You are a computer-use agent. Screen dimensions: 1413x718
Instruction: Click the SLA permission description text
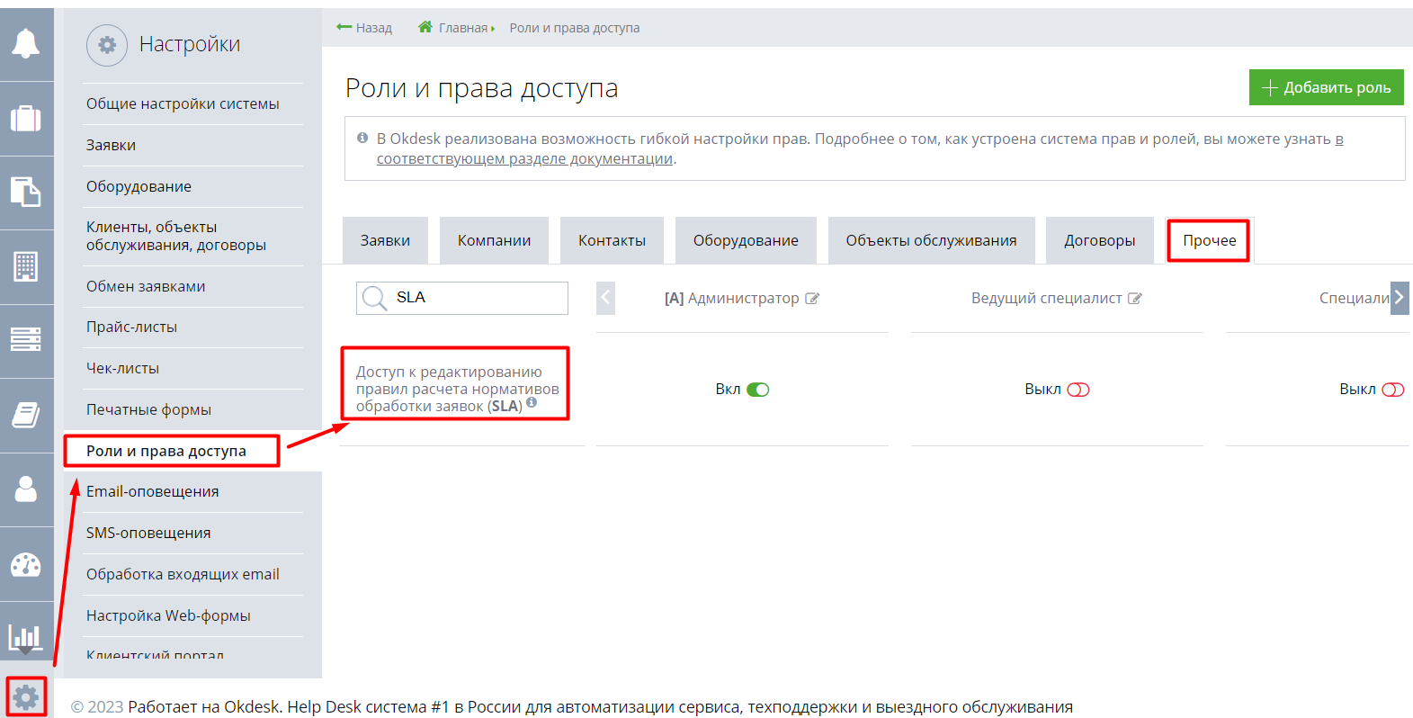click(x=457, y=389)
